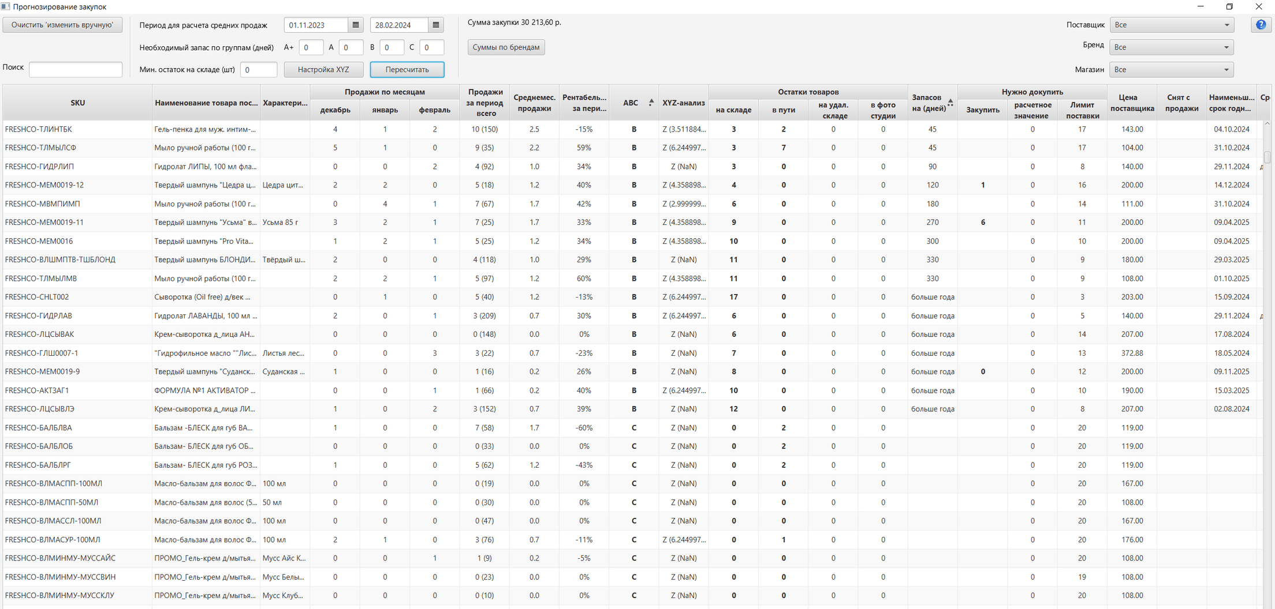Click characteristic cell Усьма 85 г

(x=285, y=222)
